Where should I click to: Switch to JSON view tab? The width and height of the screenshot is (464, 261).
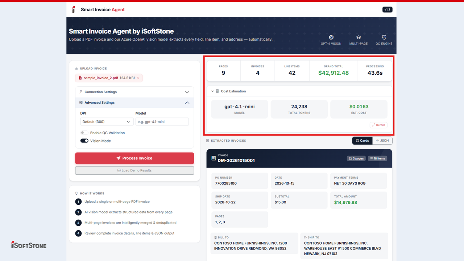[x=382, y=141]
